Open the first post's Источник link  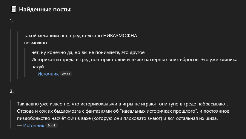click(x=48, y=74)
